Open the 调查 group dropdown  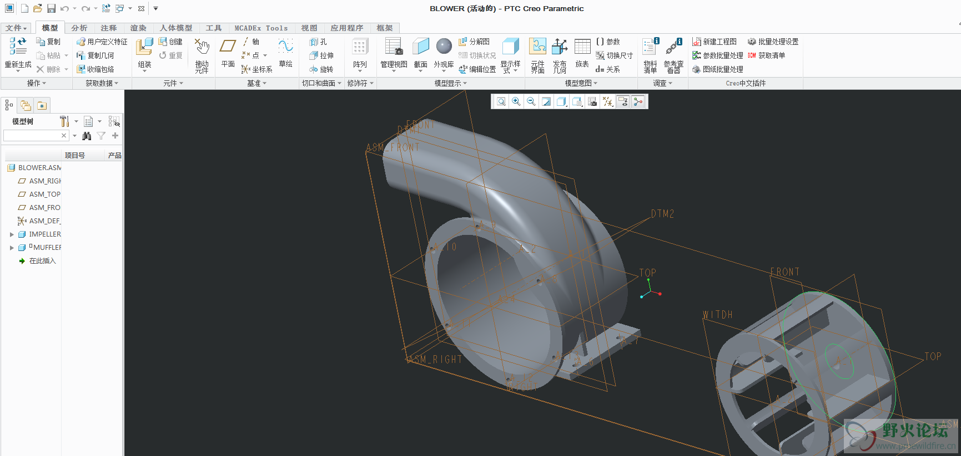[662, 83]
